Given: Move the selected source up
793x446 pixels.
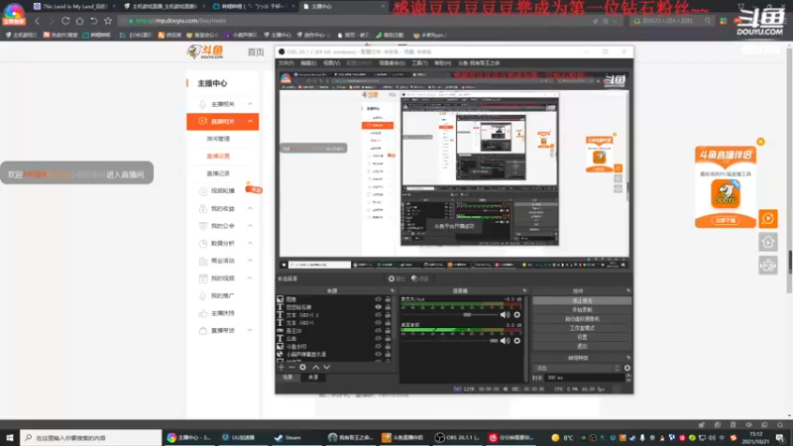Looking at the screenshot, I should [315, 367].
